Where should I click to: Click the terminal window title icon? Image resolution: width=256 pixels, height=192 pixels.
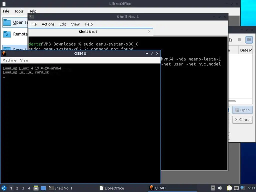(31, 17)
